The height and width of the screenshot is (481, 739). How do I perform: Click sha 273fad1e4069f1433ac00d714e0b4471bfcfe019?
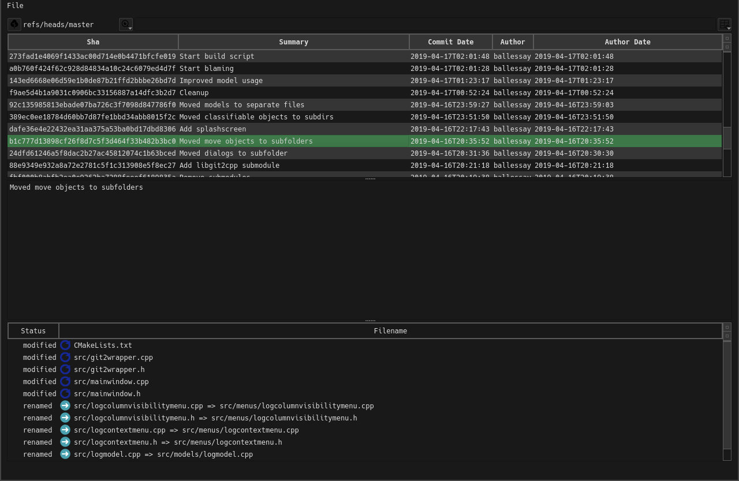92,57
